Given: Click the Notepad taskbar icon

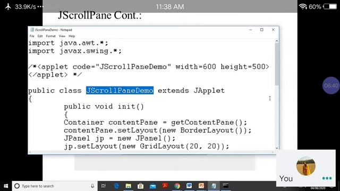Looking at the screenshot, I should [x=214, y=186].
